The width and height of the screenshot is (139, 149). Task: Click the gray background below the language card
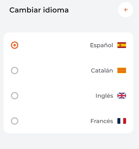69,141
